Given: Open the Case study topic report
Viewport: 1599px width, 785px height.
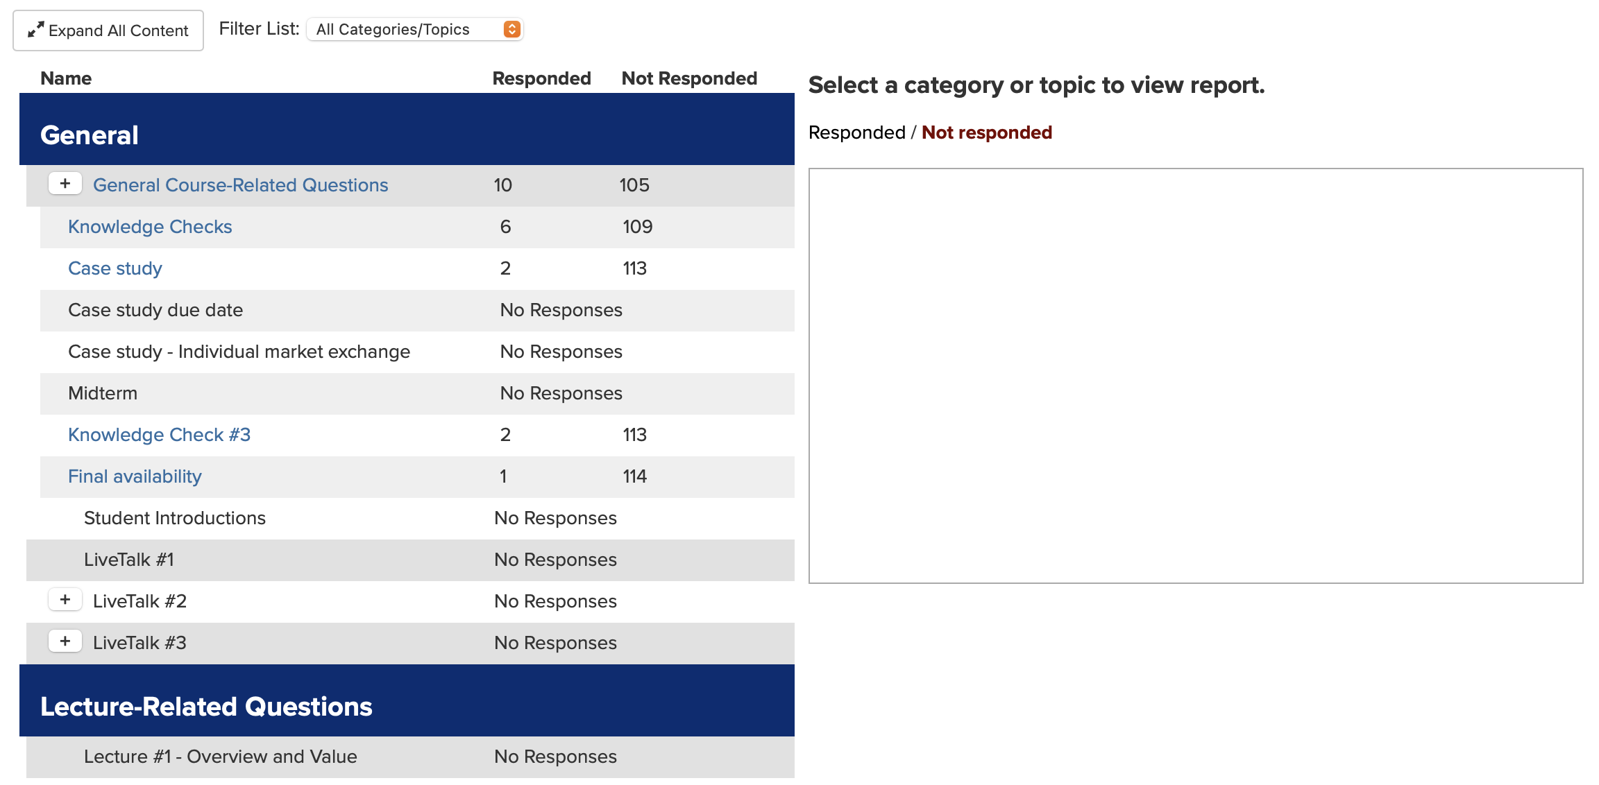Looking at the screenshot, I should coord(115,268).
